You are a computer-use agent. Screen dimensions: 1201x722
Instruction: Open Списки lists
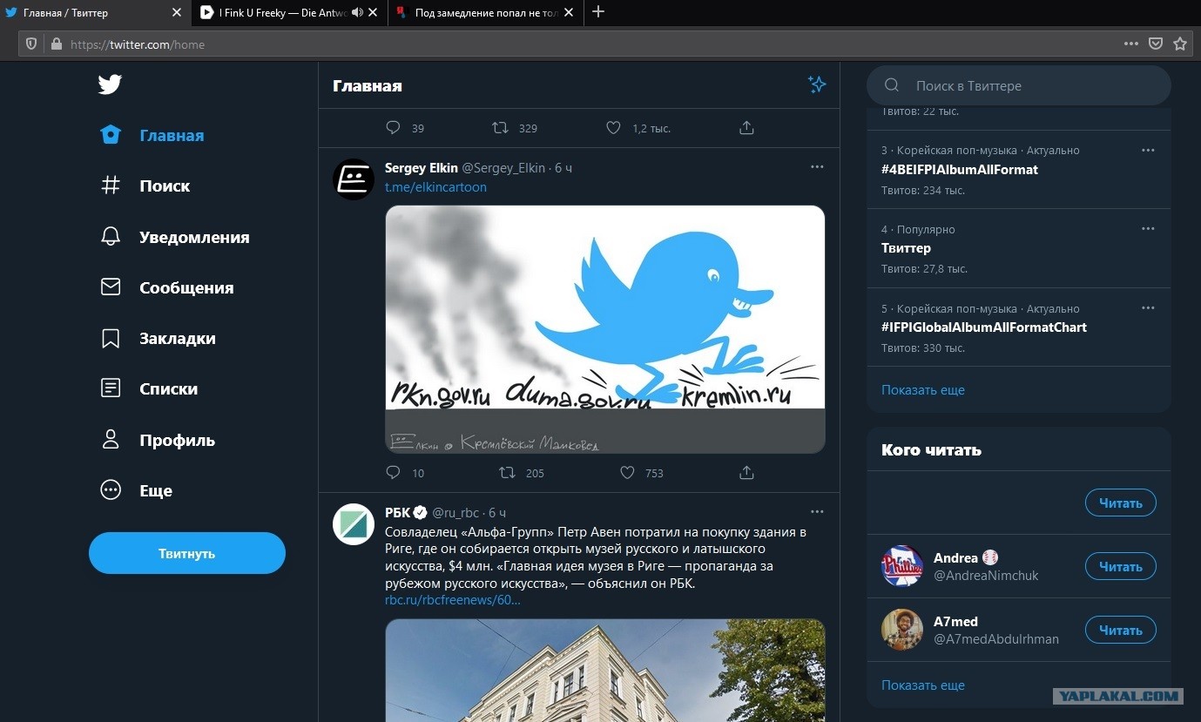tap(149, 388)
